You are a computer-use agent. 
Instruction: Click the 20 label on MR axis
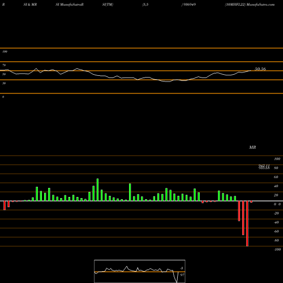(x=276, y=195)
